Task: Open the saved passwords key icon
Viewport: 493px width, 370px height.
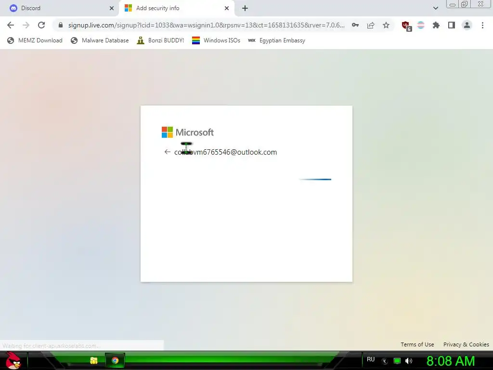Action: 355,25
